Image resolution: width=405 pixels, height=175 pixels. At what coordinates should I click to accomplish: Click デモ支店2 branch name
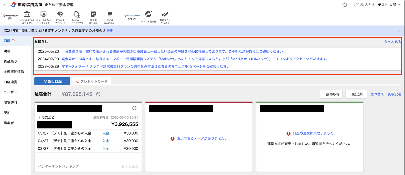pyautogui.click(x=46, y=117)
